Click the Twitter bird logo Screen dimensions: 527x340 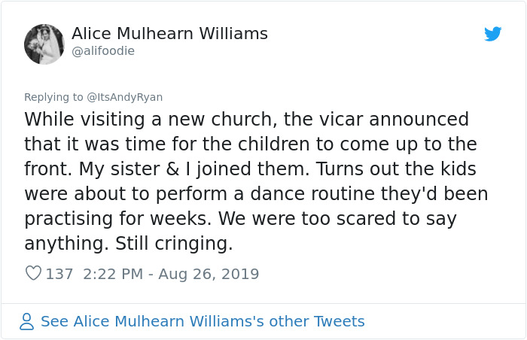coord(493,34)
